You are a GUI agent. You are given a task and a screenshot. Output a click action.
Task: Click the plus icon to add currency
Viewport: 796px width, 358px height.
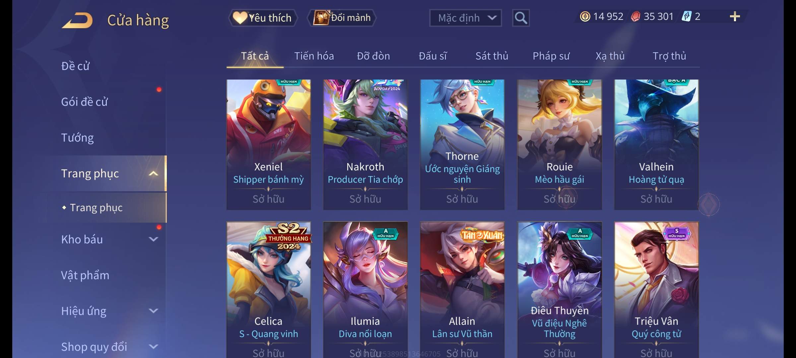point(735,17)
